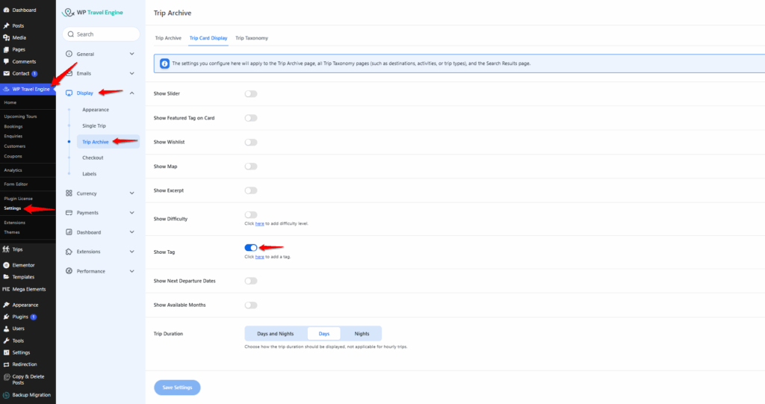
Task: Switch to the Trip Taxonomy tab
Action: pyautogui.click(x=251, y=37)
